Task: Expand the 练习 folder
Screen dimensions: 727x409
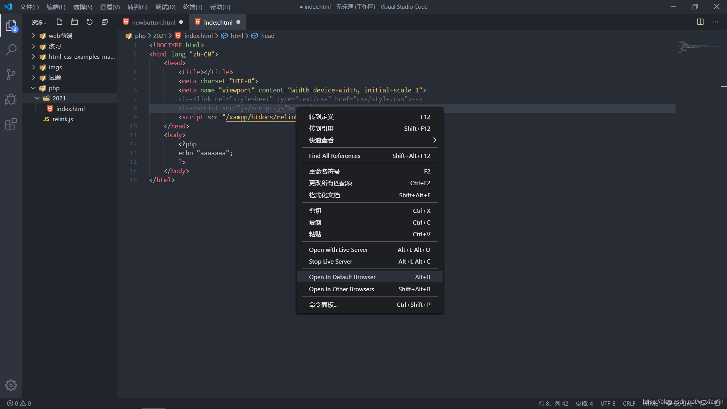Action: [33, 46]
